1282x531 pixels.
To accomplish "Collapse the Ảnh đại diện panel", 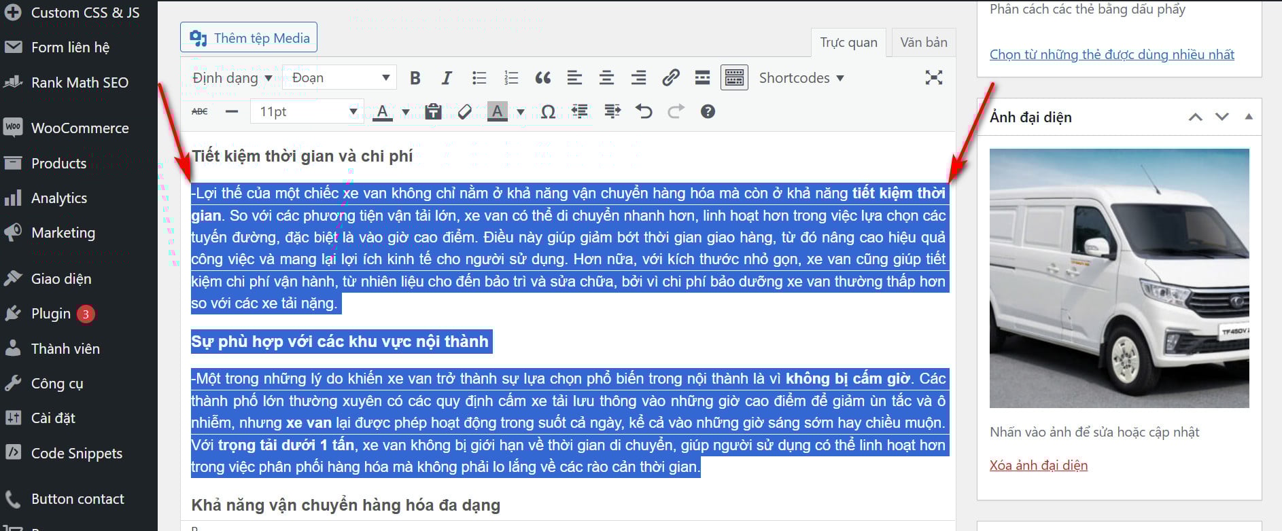I will click(1249, 117).
